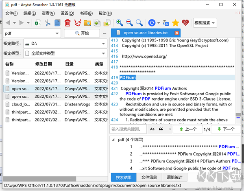The image size is (244, 191).
Task: Toggle Aa case sensitive matching
Action: [152, 129]
